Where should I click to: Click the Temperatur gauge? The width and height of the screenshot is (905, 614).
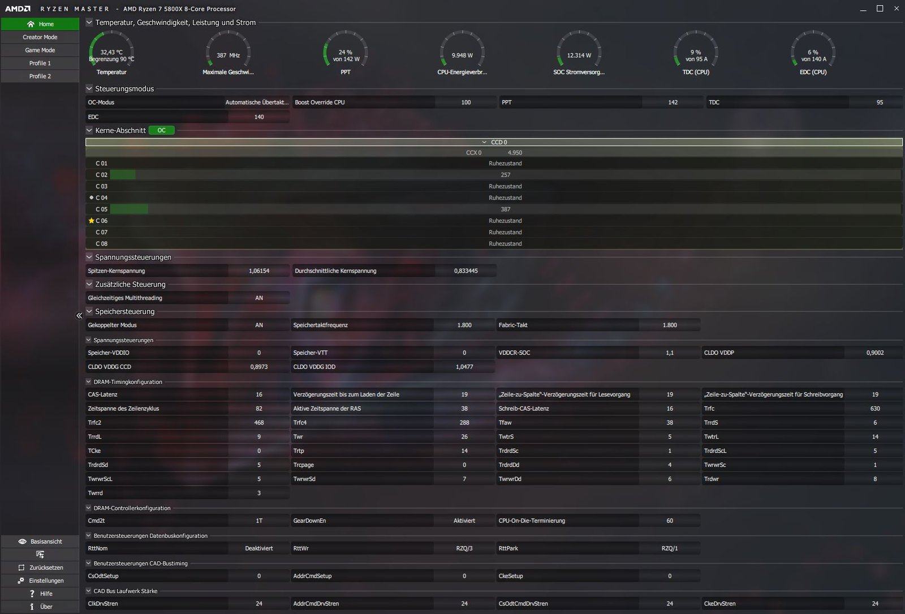coord(111,53)
